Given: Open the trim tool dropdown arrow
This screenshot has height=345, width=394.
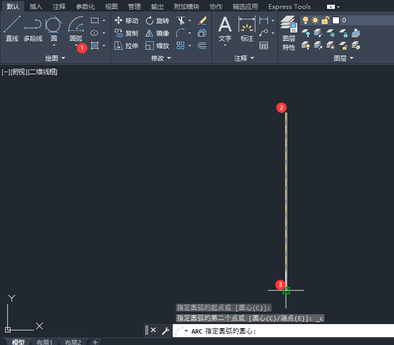Looking at the screenshot, I should tap(190, 20).
